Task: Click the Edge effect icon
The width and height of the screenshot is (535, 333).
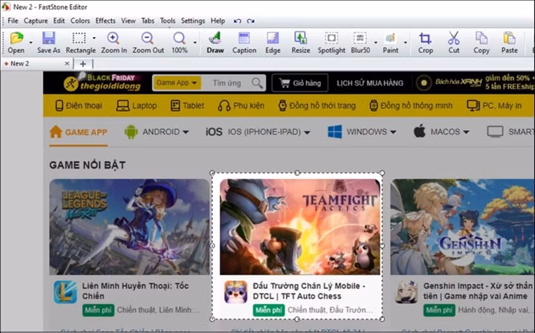Action: coord(273,42)
